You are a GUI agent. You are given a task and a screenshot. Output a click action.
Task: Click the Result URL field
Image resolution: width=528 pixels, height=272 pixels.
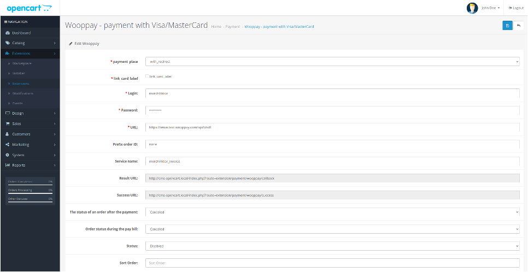[332, 178]
